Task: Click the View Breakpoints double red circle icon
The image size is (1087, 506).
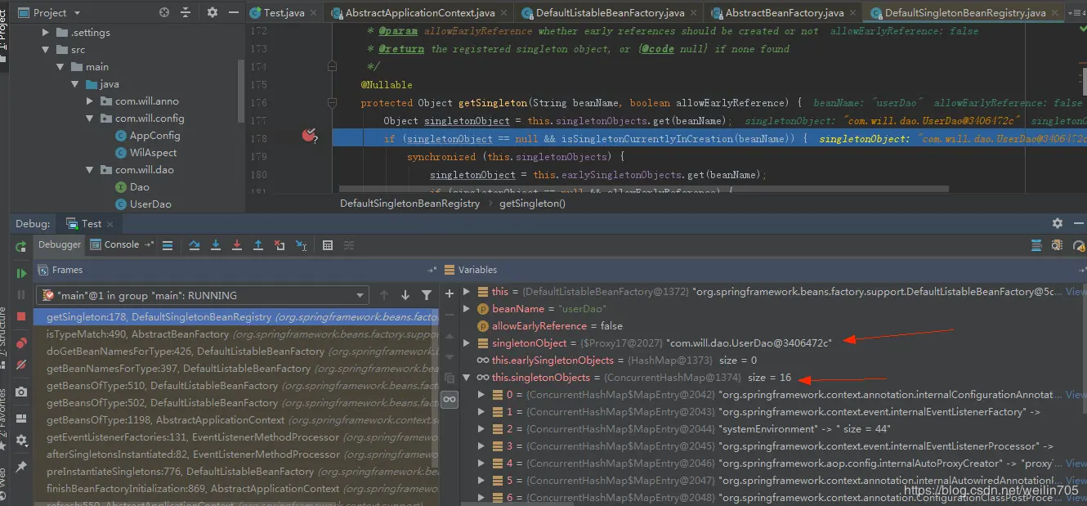Action: (21, 343)
